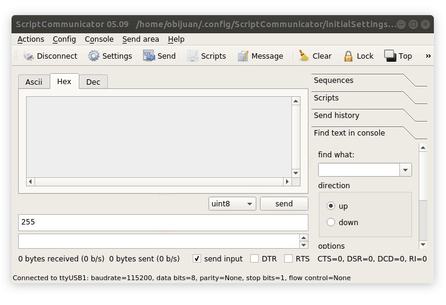Screen dimensions: 446x305
Task: Click the find what text field
Action: coord(359,170)
